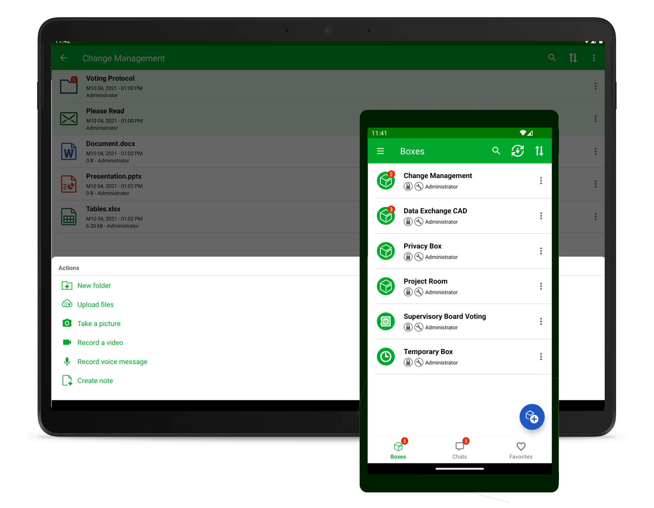Open more options for Document.docx
This screenshot has width=654, height=508.
(x=596, y=151)
